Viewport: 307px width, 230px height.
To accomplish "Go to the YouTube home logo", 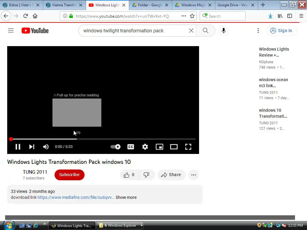I will (x=35, y=31).
